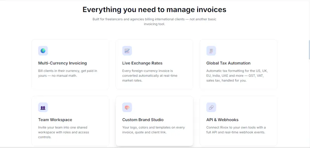Click the 'Every foreign-currency invoice is converted' description
310x148 pixels.
150,76
